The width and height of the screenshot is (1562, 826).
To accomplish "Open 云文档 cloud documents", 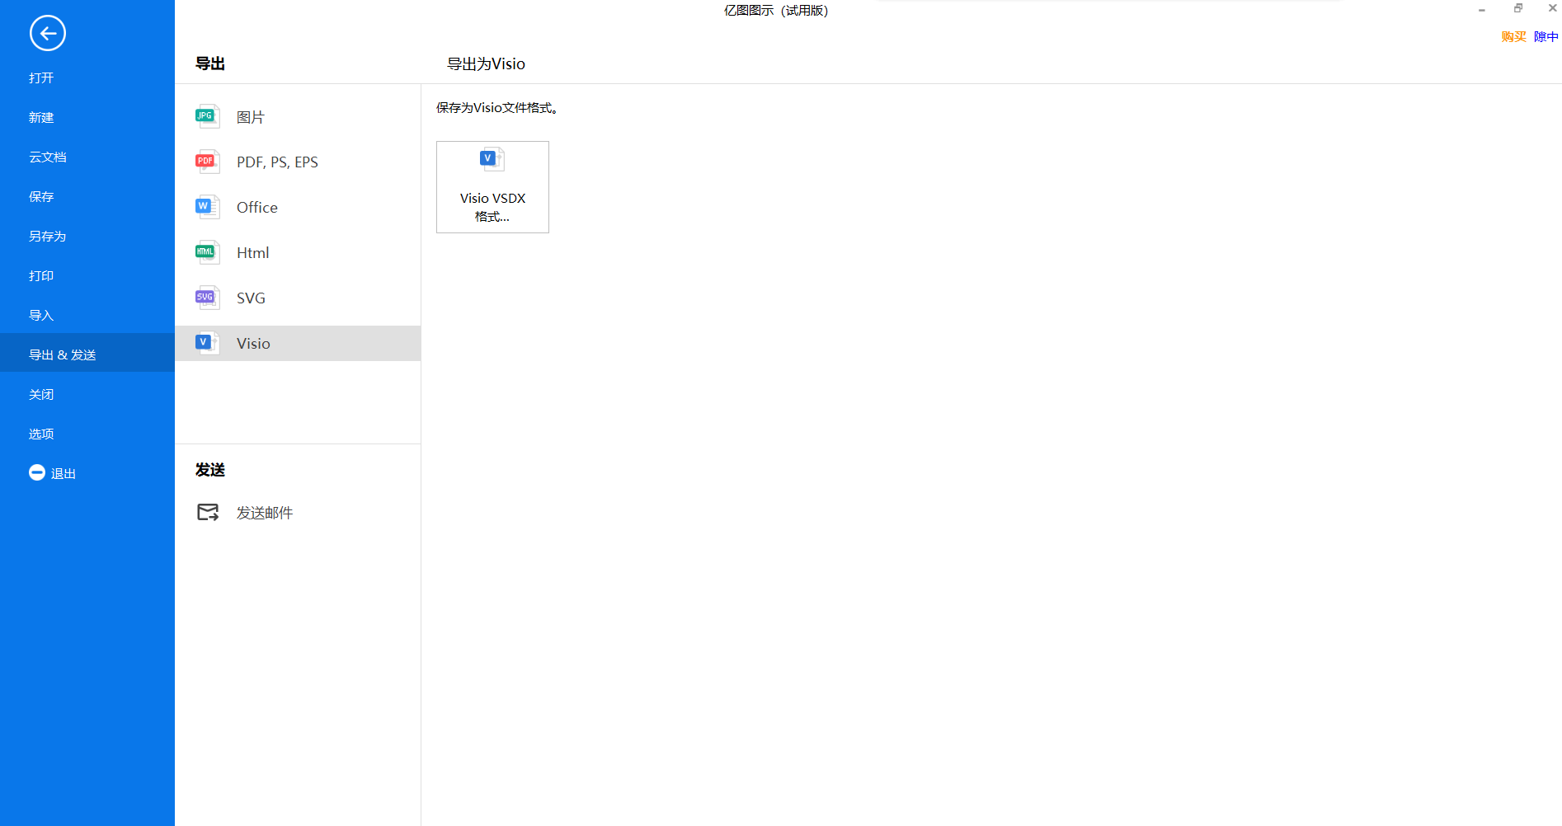I will [48, 157].
